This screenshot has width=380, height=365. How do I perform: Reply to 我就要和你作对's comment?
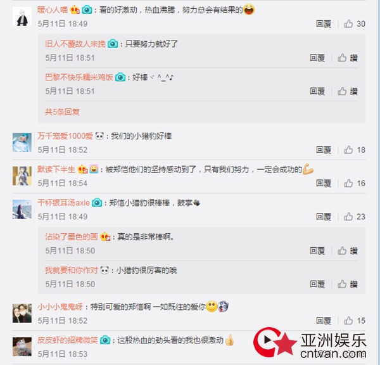click(317, 284)
